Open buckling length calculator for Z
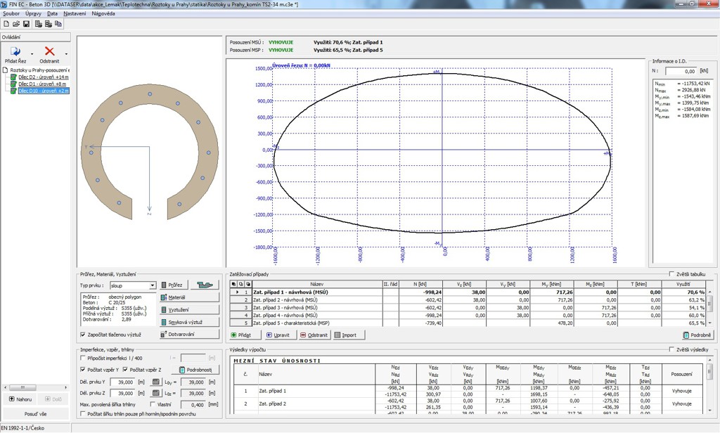The height and width of the screenshot is (433, 720). tap(156, 393)
